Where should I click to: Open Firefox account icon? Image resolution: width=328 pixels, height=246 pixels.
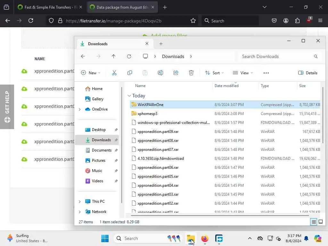tap(286, 21)
